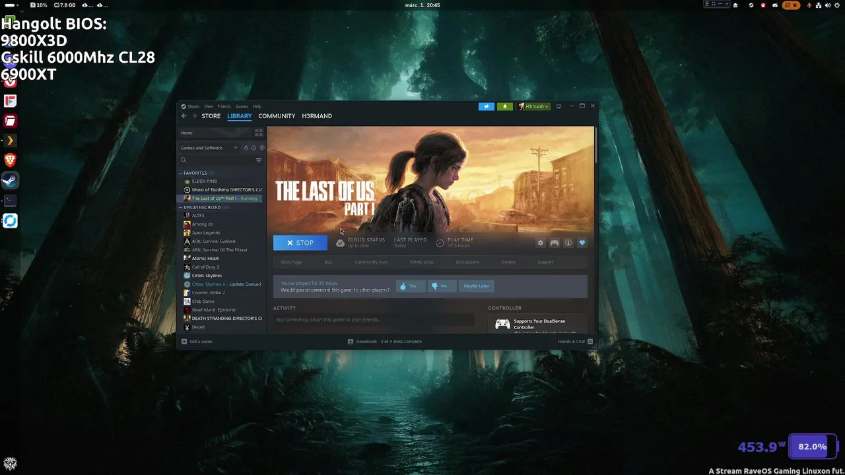Switch to STORE tab
845x475 pixels.
pyautogui.click(x=211, y=116)
